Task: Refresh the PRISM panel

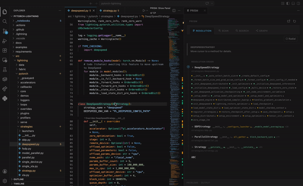Action: (x=295, y=21)
